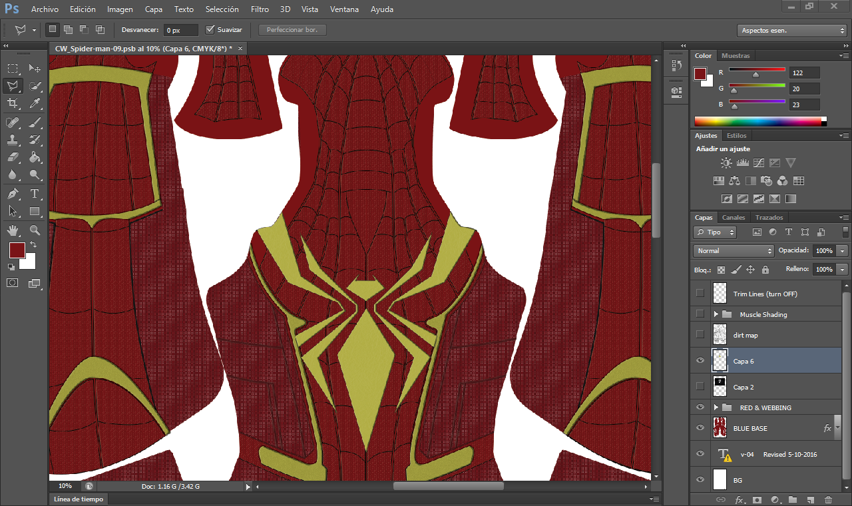
Task: Select the Path Selection arrow tool
Action: (x=13, y=211)
